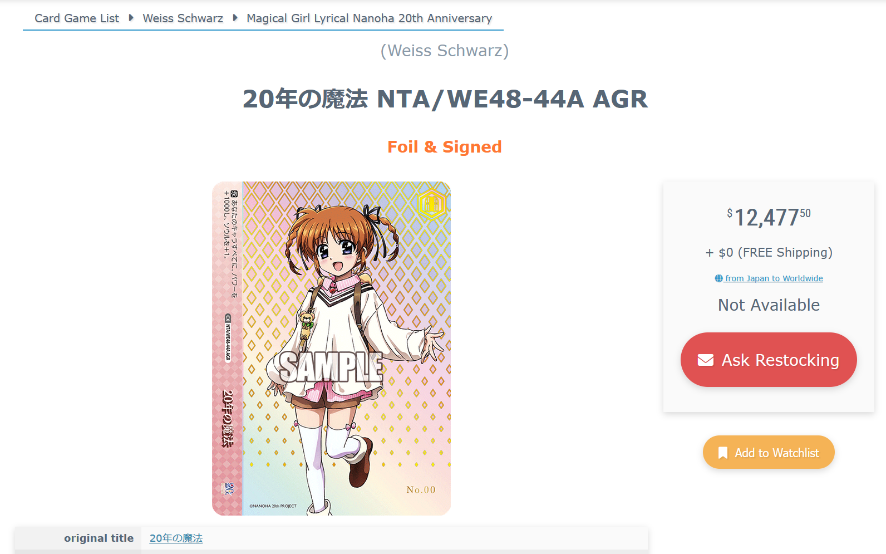This screenshot has width=886, height=554.
Task: Click the arrow separator after Card Game List
Action: tap(131, 18)
